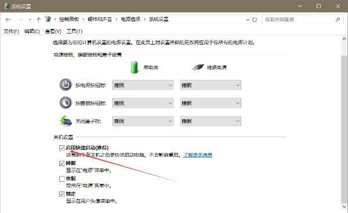Open power button plugged-in dropdown
Screen dimensions: 348x213
211,85
